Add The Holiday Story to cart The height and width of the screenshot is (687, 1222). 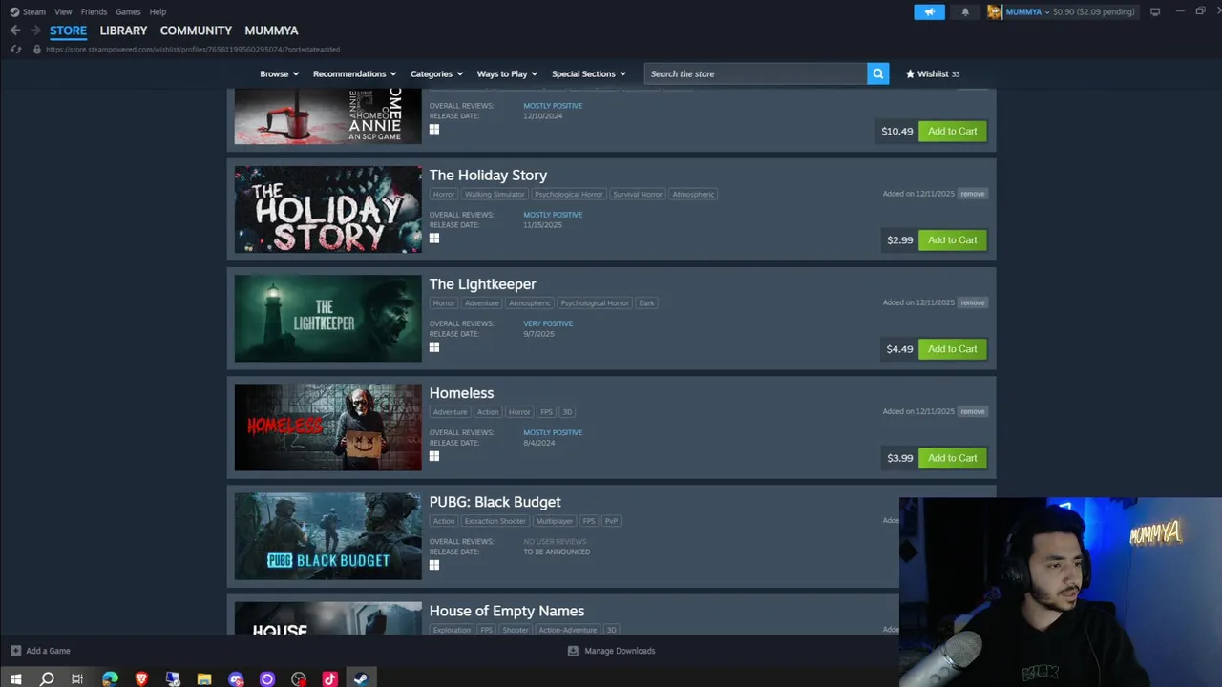tap(952, 239)
